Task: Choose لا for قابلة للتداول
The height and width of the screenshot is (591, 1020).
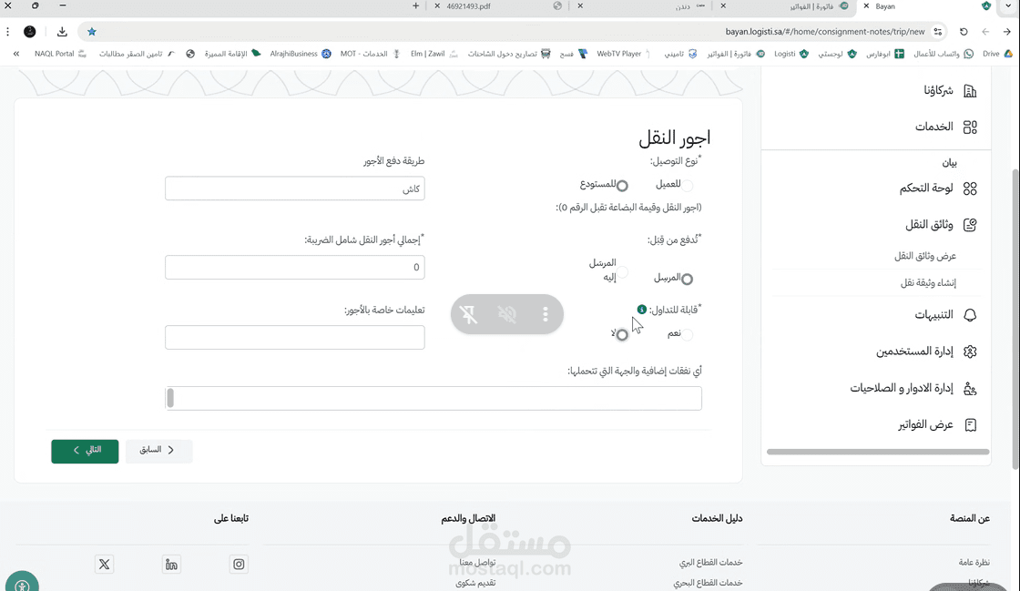Action: pos(622,335)
